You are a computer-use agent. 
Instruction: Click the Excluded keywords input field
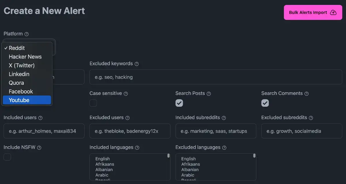[x=216, y=77]
